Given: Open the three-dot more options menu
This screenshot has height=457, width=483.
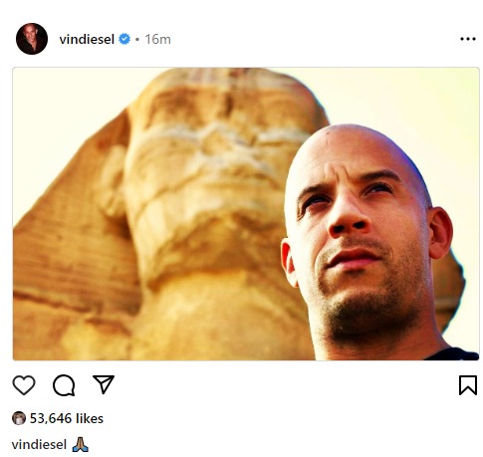Looking at the screenshot, I should (x=468, y=39).
